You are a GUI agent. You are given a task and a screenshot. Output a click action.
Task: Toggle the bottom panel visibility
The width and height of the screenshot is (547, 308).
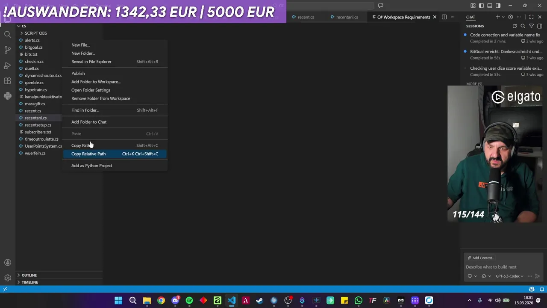click(x=490, y=6)
